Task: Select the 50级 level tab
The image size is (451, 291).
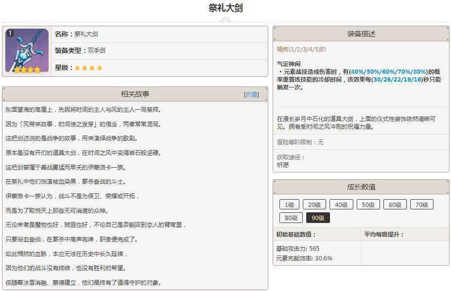Action: click(368, 205)
